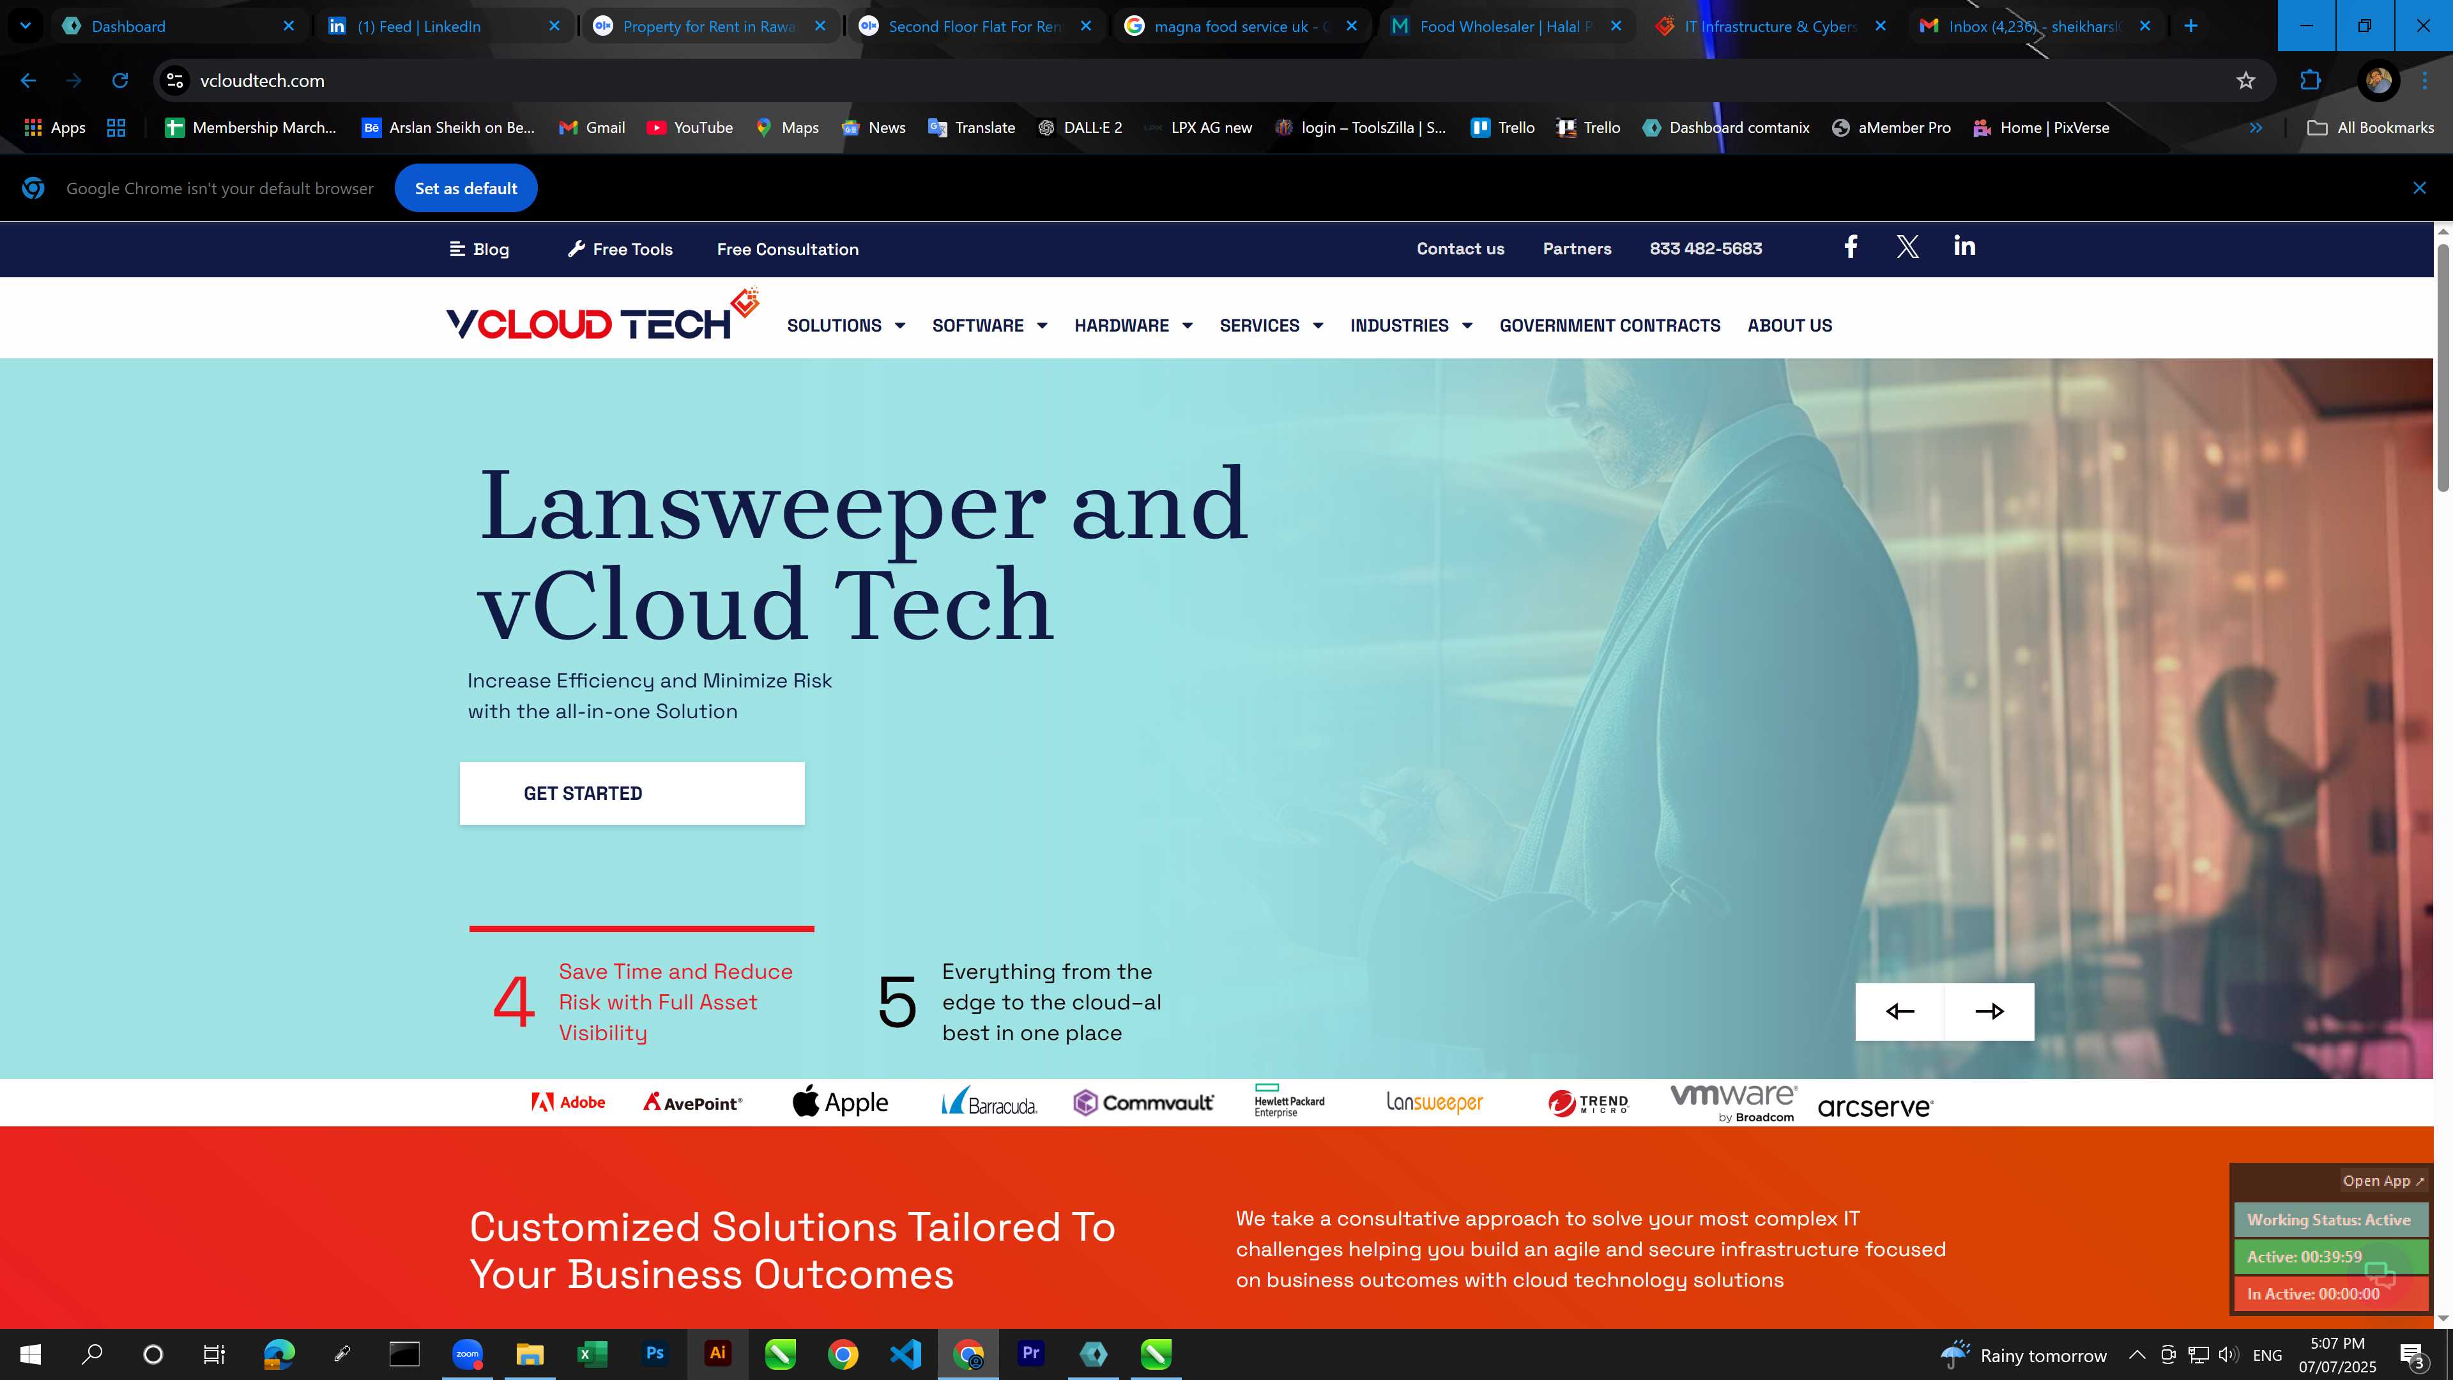View site information icon in address bar
The image size is (2453, 1380).
(175, 80)
